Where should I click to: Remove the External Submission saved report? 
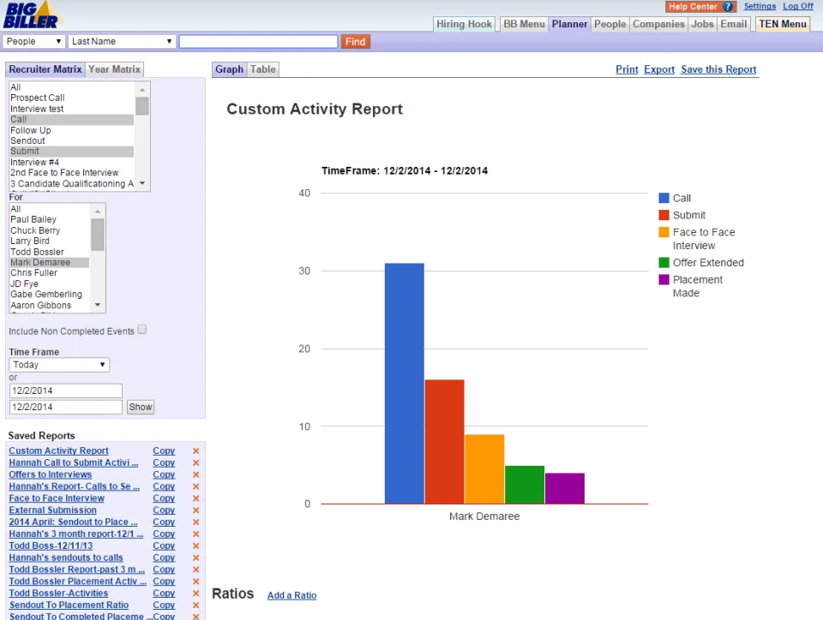(x=195, y=510)
